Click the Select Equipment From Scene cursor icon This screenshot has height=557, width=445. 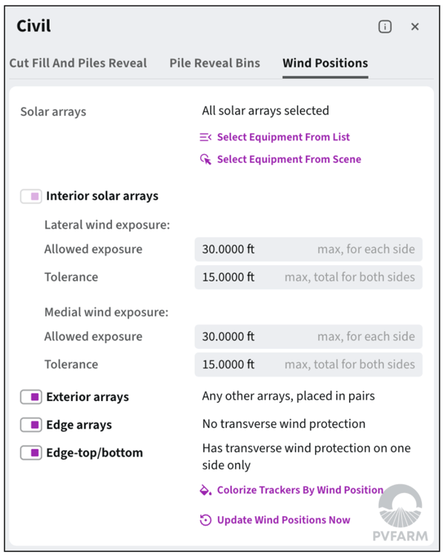(x=205, y=160)
